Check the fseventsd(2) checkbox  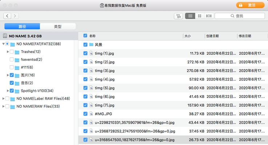[12, 59]
